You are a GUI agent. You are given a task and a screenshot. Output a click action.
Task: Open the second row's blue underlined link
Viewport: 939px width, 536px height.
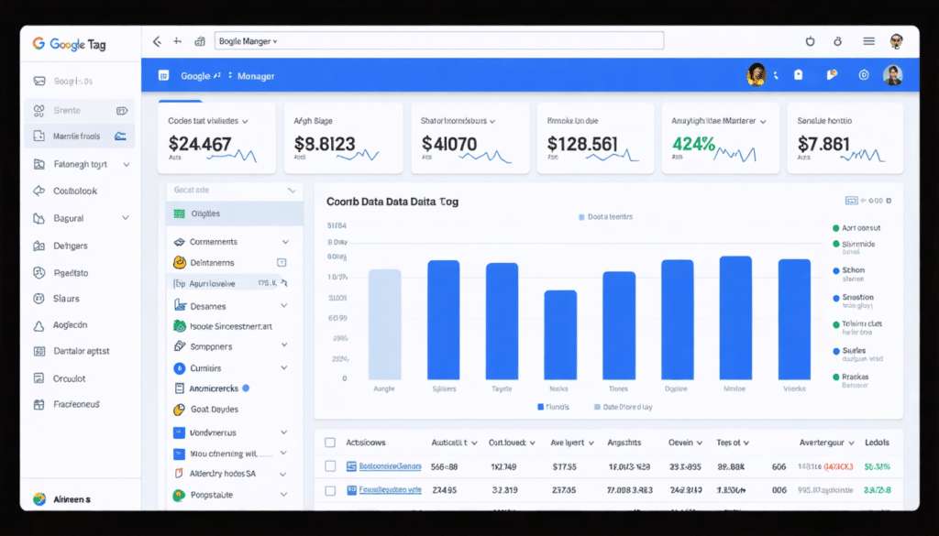click(391, 490)
